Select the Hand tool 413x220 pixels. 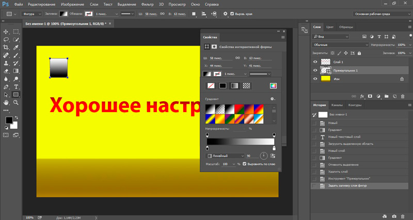[x=6, y=102]
